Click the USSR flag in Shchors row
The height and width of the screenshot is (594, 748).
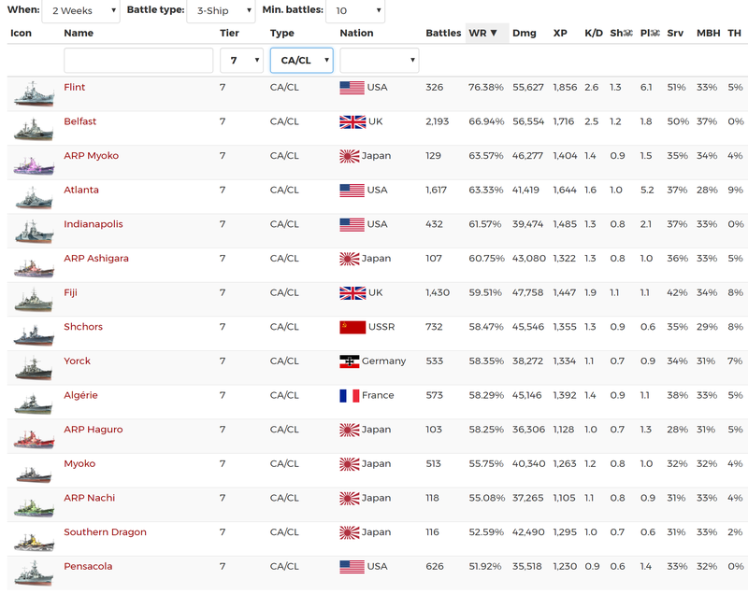pos(352,328)
